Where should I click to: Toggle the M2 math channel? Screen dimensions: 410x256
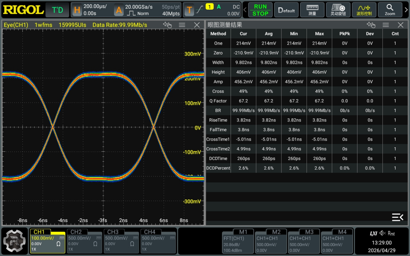270,241
